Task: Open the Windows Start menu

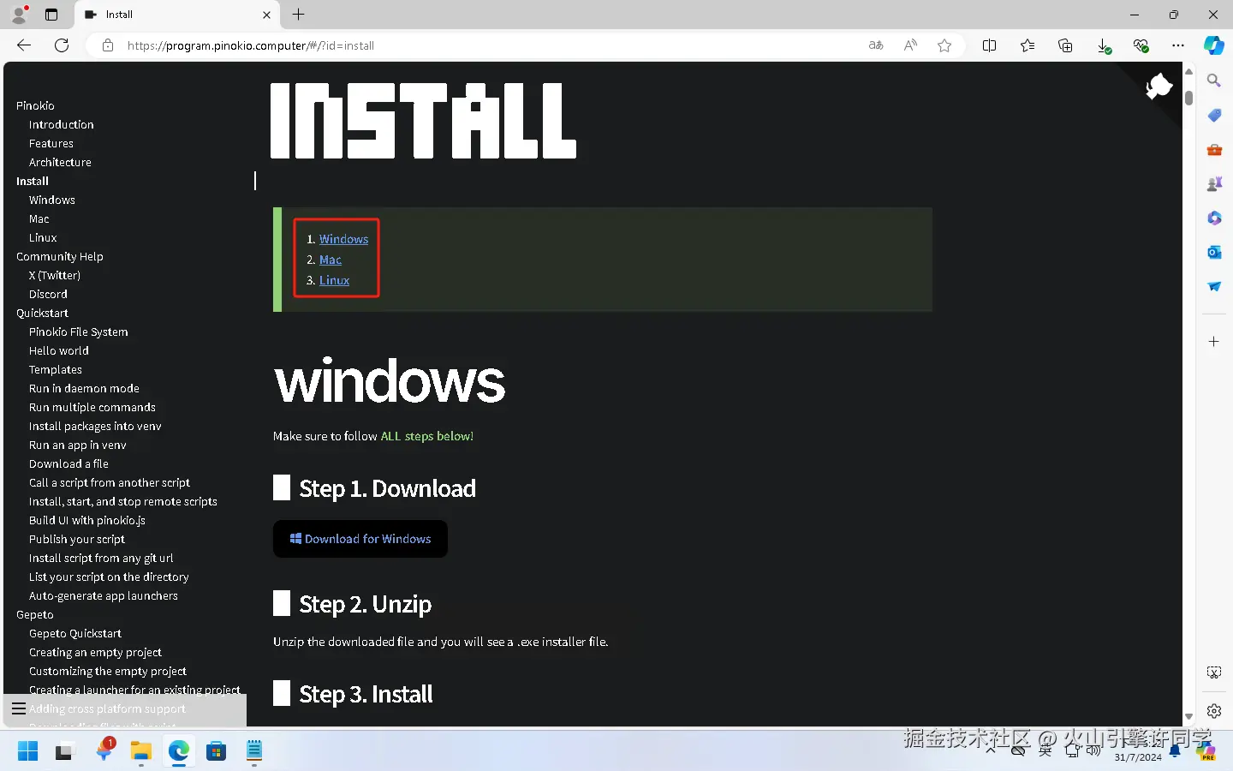Action: [x=27, y=751]
